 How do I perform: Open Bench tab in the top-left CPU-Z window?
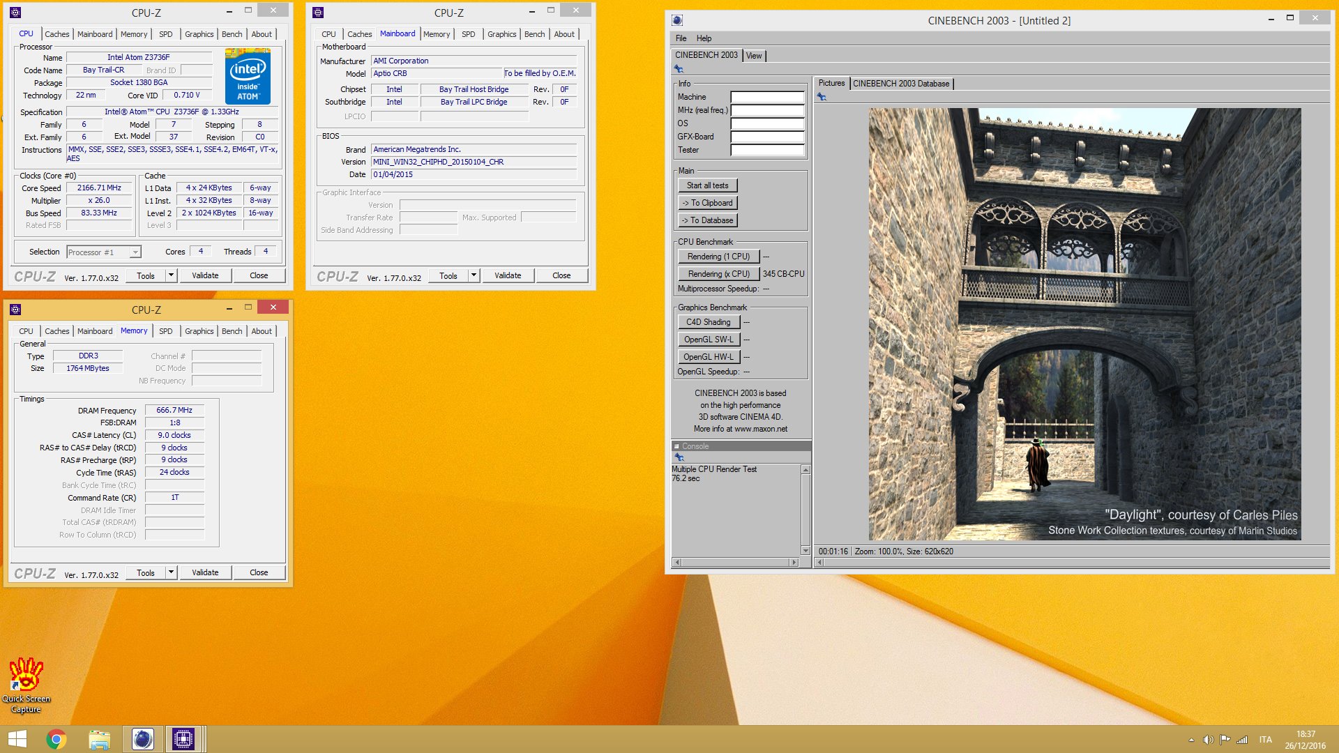(x=232, y=34)
